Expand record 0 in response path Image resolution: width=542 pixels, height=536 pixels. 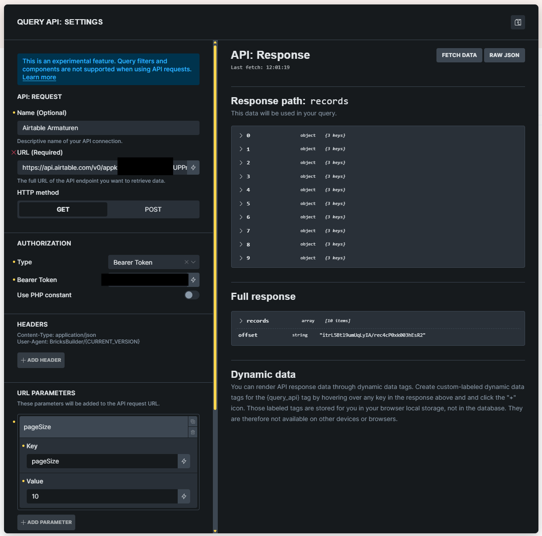(x=241, y=135)
